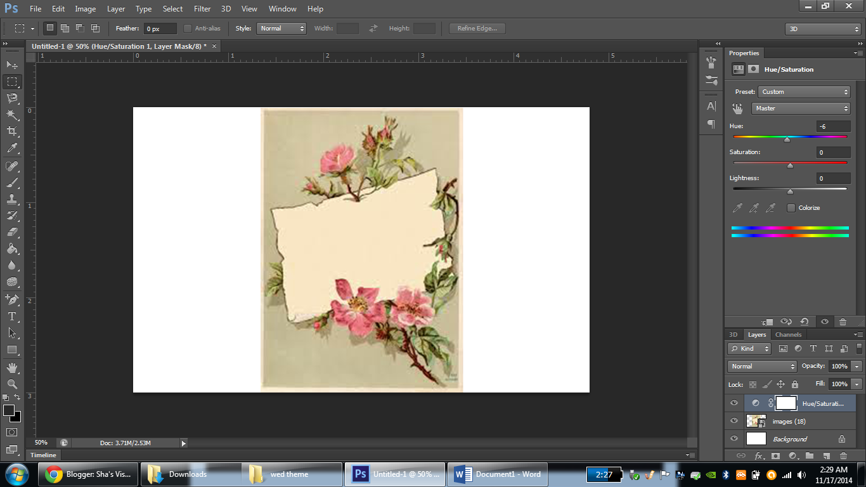Enable the Colorize checkbox
Viewport: 866px width, 487px height.
(791, 208)
